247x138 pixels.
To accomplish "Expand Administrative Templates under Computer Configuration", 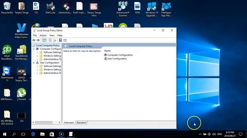I will point(37,59).
